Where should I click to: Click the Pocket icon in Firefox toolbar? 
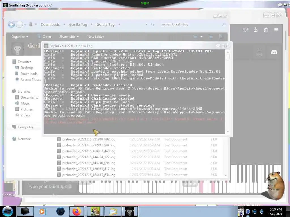246,30
